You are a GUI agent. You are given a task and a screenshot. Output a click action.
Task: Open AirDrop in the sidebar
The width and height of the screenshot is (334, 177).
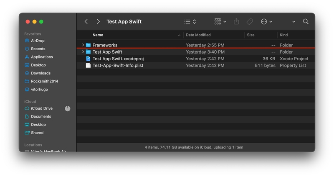pos(38,41)
